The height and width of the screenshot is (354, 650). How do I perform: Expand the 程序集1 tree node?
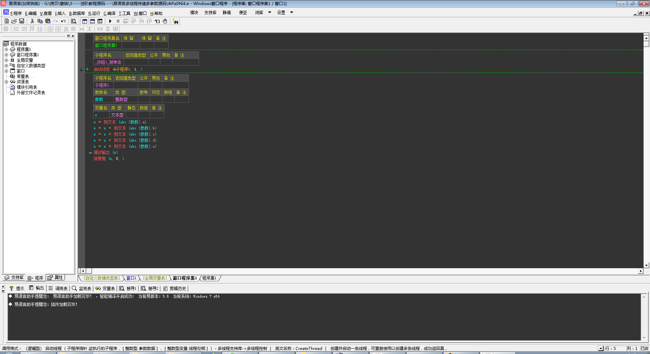[x=6, y=49]
